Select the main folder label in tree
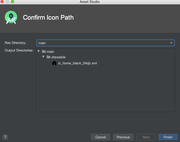This screenshot has height=142, width=180. (x=50, y=52)
